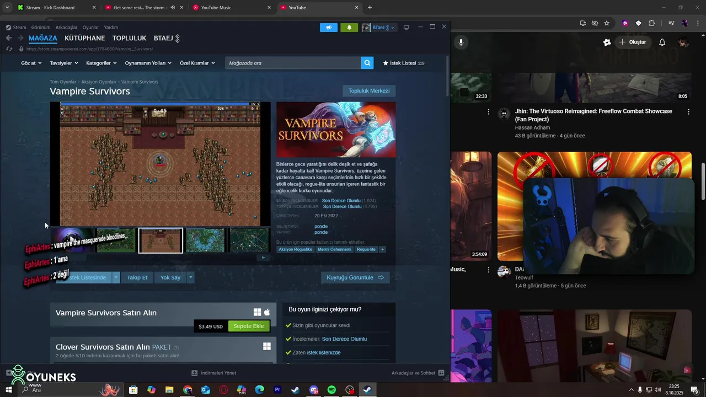Open dropdown arrow beside Yok Say

[x=190, y=277]
